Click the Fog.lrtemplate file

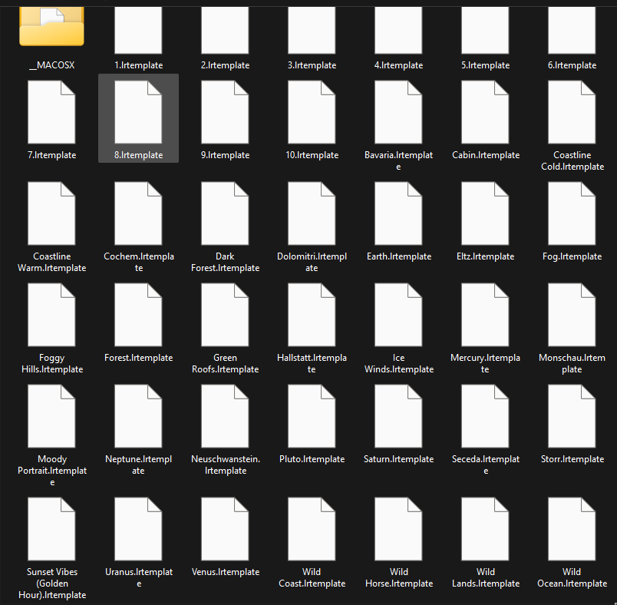coord(572,213)
